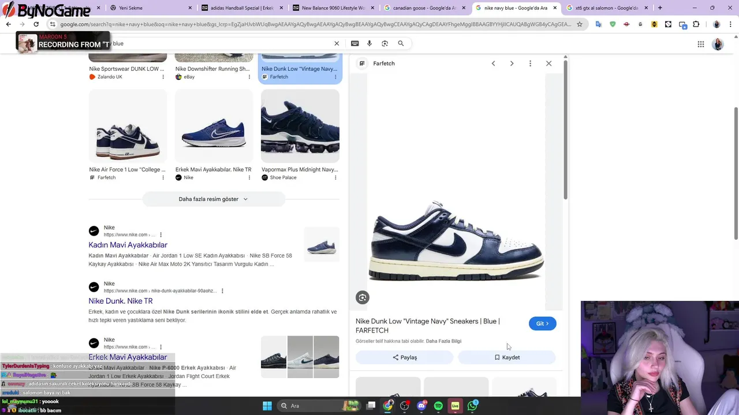Screen dimensions: 739x415
Task: Click the Farfetch source name in preview header
Action: tap(384, 63)
